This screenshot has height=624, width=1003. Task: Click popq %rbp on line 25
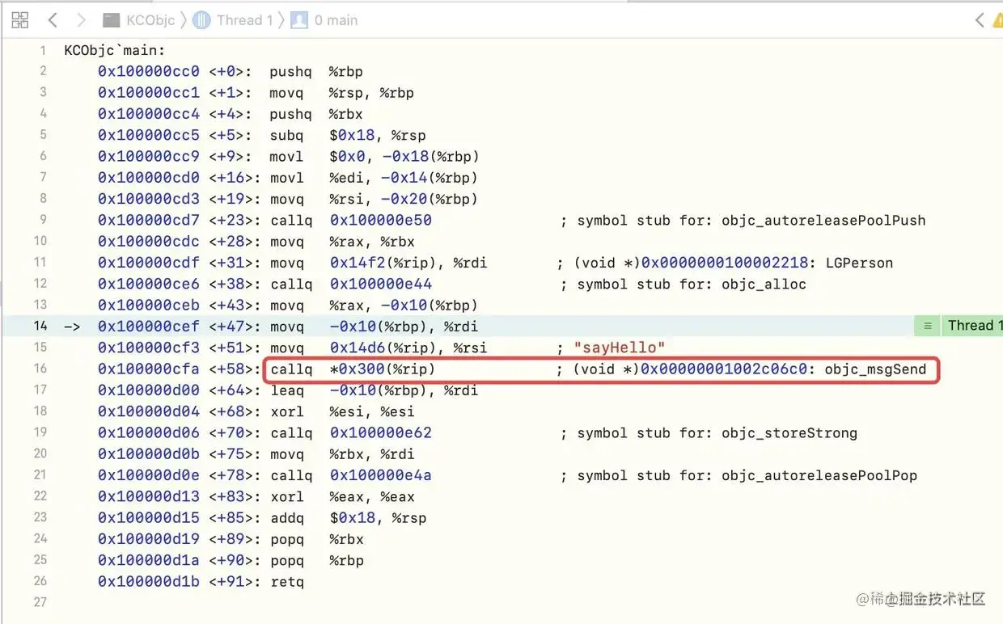click(316, 560)
